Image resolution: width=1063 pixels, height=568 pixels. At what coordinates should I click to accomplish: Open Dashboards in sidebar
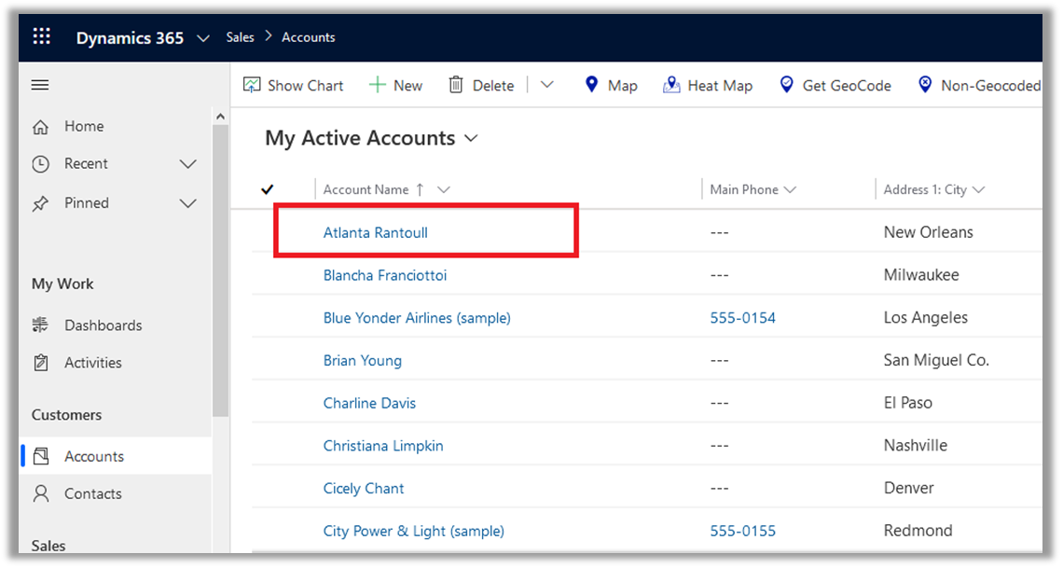click(103, 326)
